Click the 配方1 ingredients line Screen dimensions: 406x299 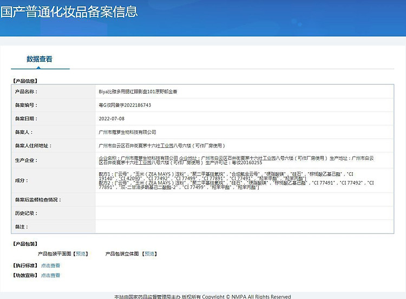point(226,176)
